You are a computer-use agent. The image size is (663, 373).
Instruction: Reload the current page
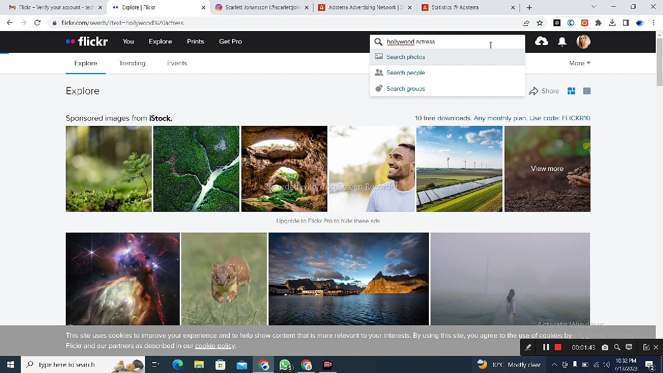click(37, 23)
